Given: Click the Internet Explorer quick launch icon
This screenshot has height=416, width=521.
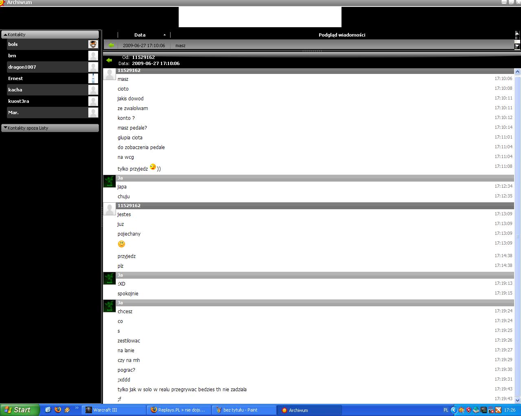Looking at the screenshot, I should pyautogui.click(x=48, y=410).
